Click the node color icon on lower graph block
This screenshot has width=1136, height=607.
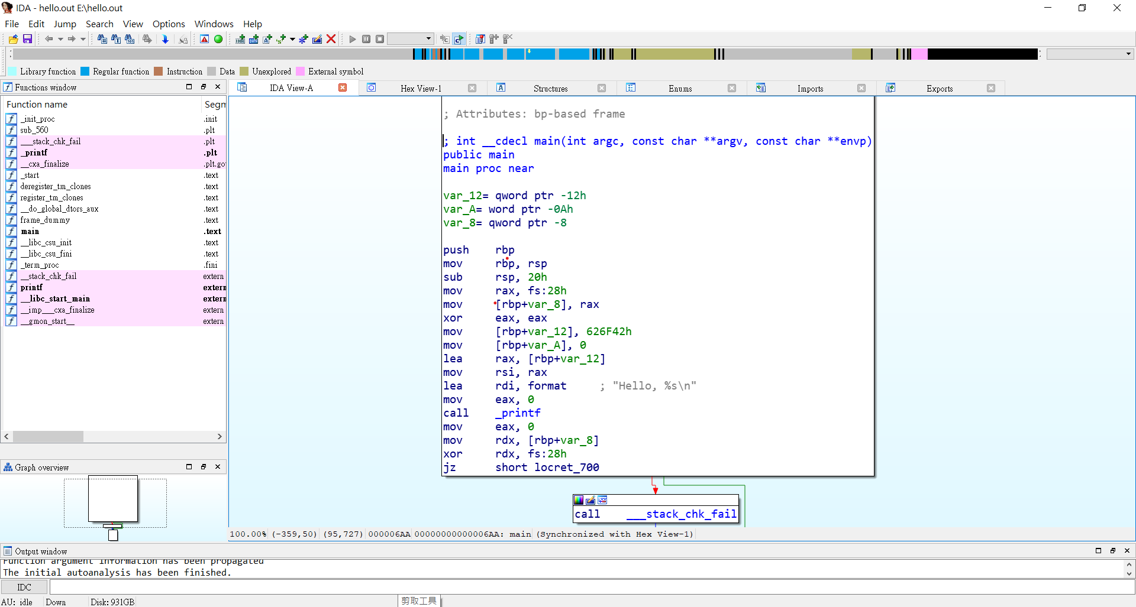(579, 500)
